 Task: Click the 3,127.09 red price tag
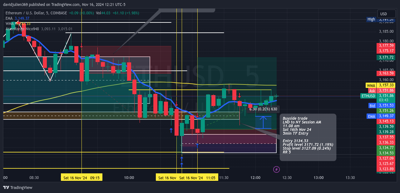[386, 158]
